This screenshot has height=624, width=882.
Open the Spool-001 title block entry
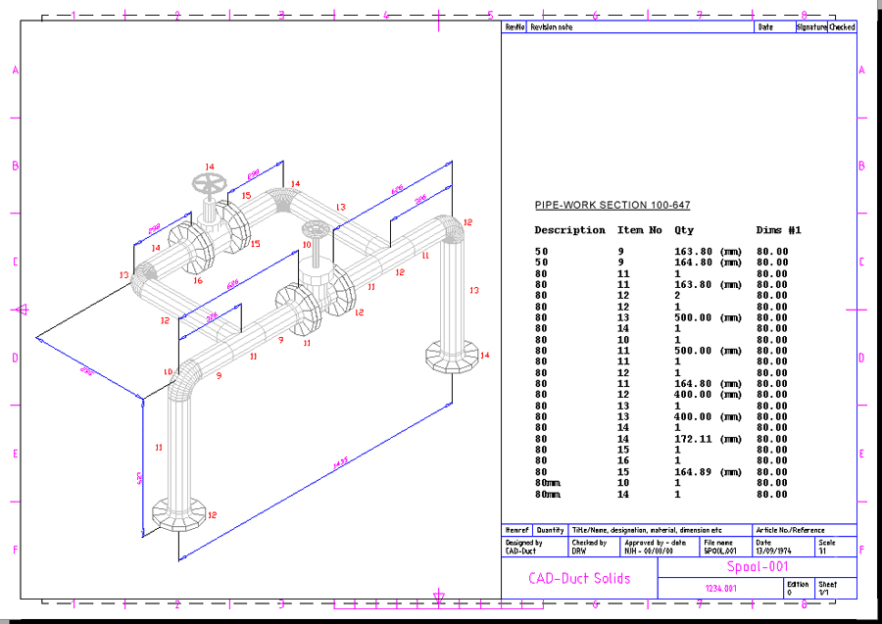pos(760,568)
